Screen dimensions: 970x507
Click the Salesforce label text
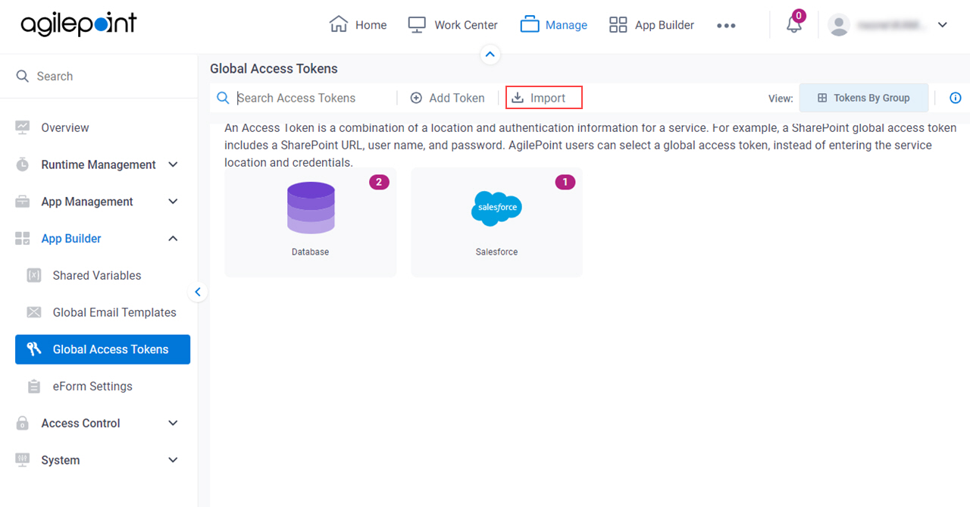tap(497, 252)
